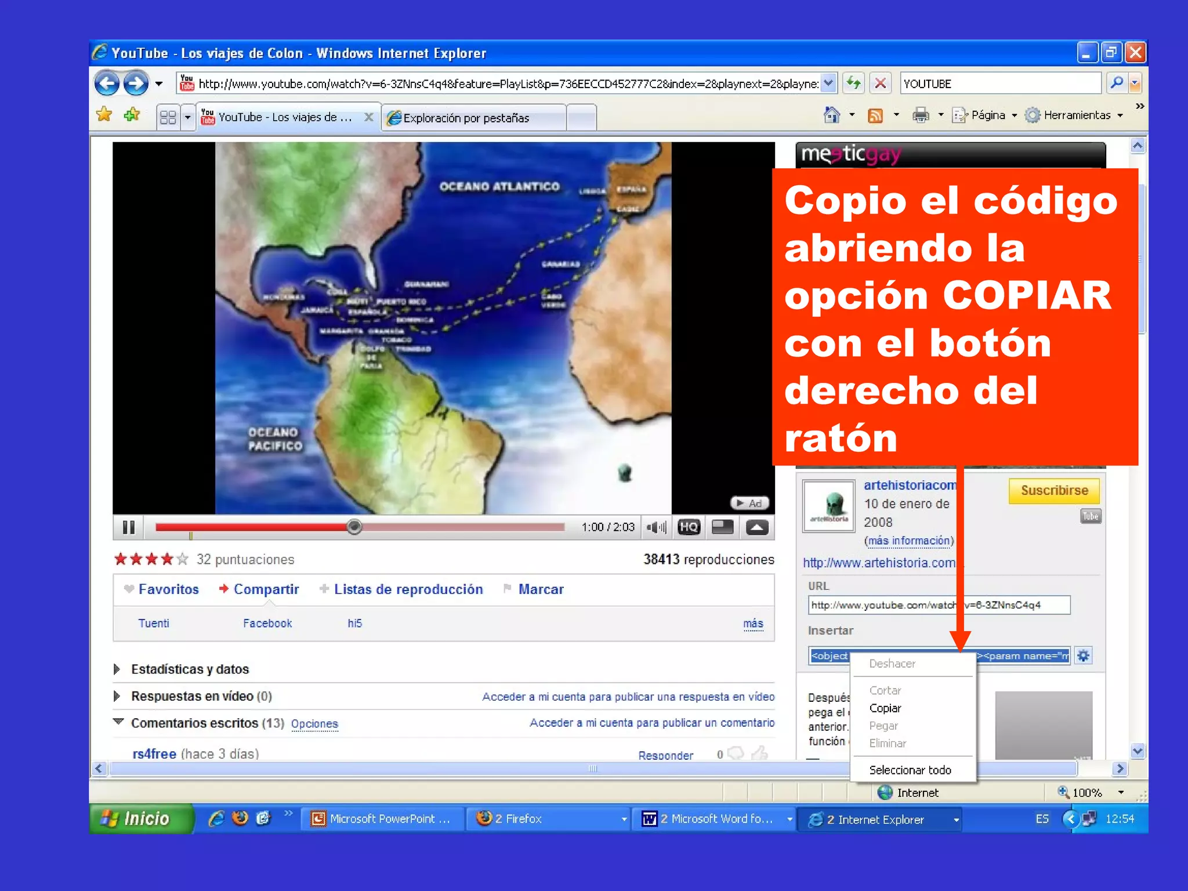
Task: Open Quick Tabs list dropdown arrow
Action: click(187, 117)
